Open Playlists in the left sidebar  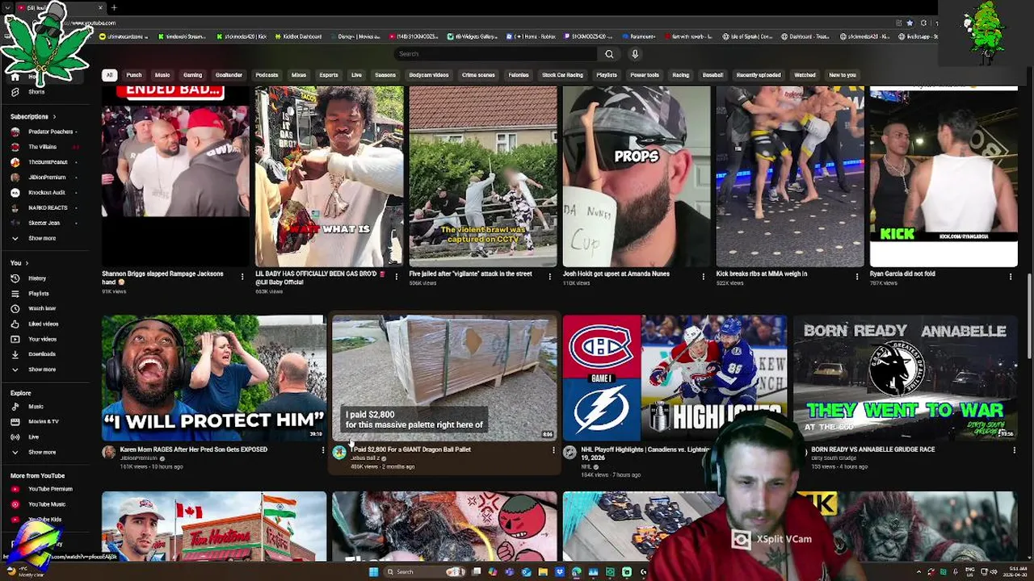39,294
